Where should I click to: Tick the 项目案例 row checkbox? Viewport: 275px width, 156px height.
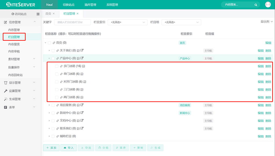click(53, 105)
